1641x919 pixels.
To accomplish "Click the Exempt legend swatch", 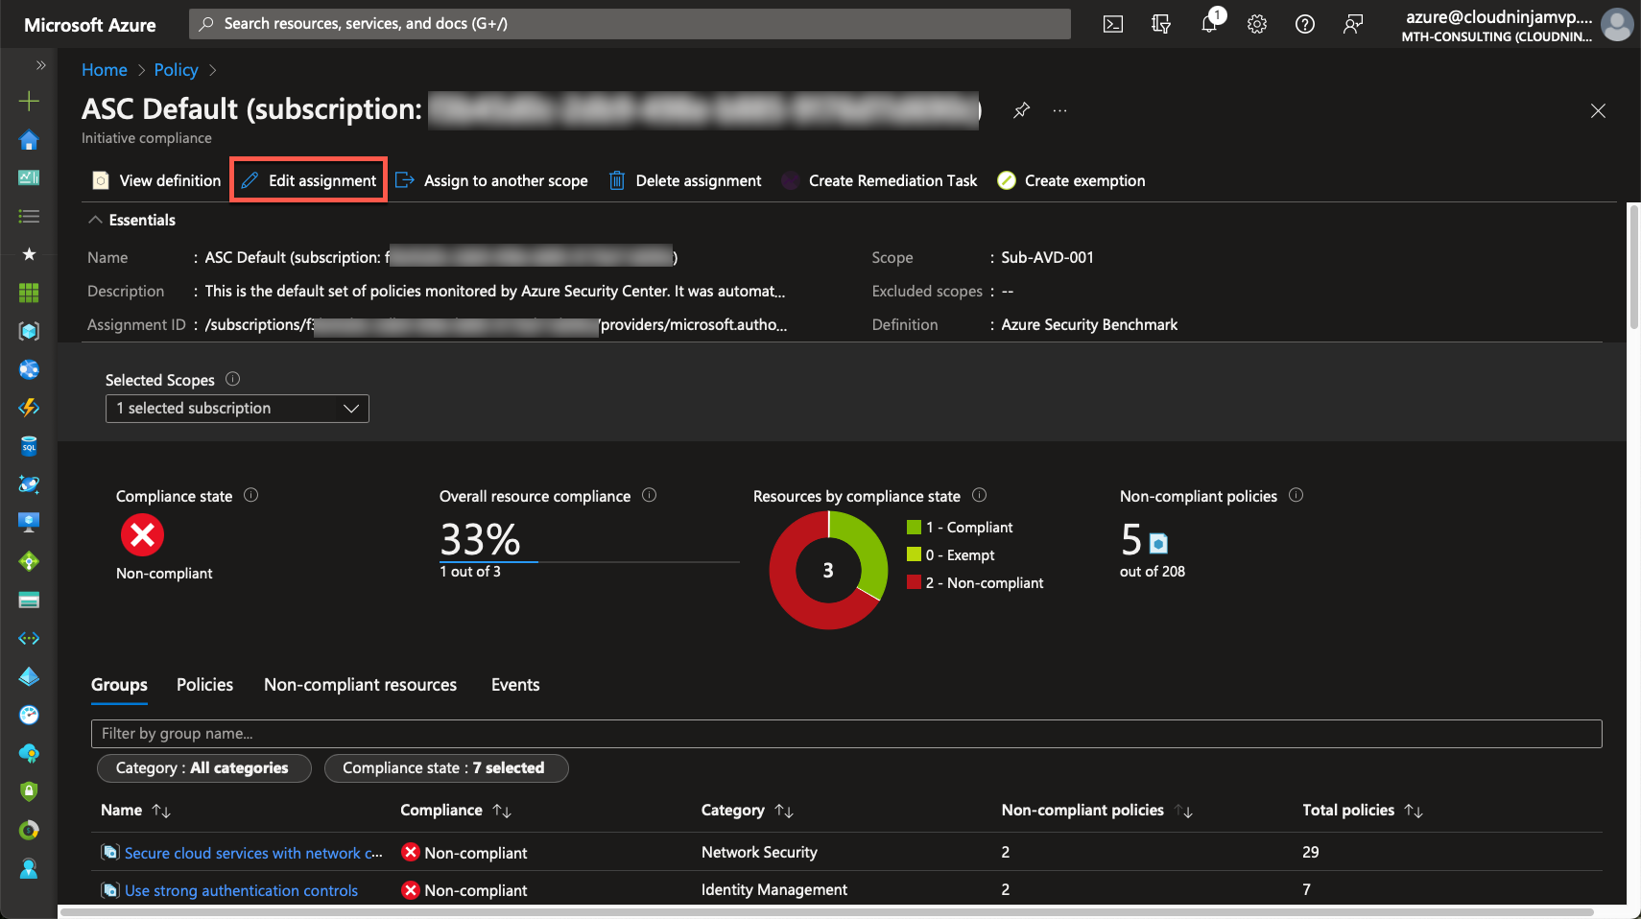I will (x=914, y=554).
